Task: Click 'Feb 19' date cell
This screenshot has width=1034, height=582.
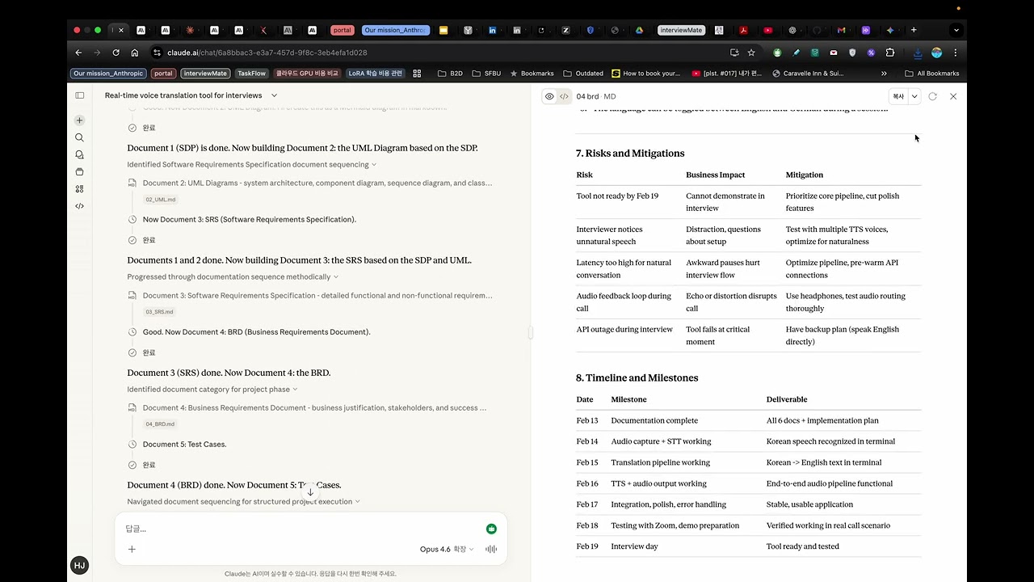Action: 588,546
